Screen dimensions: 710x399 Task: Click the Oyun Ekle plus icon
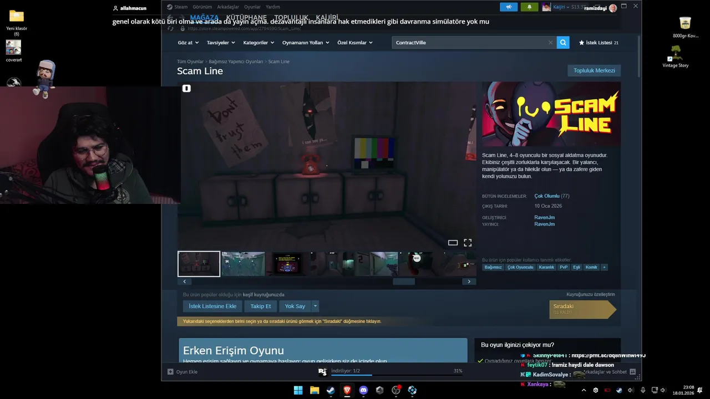[x=170, y=372]
